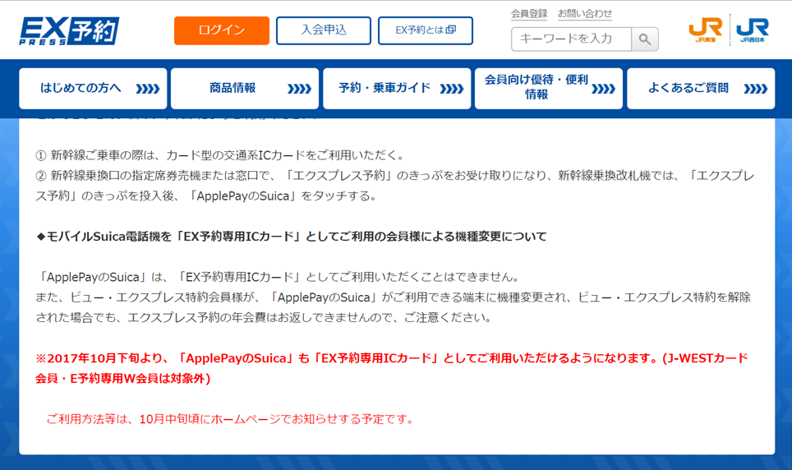The image size is (792, 470).
Task: Click the red notice starting ※2017年10月下旬より
Action: (x=391, y=368)
